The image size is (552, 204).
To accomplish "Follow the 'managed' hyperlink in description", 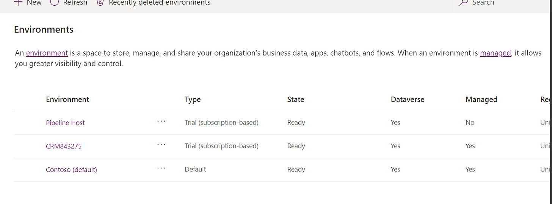I will pos(495,53).
